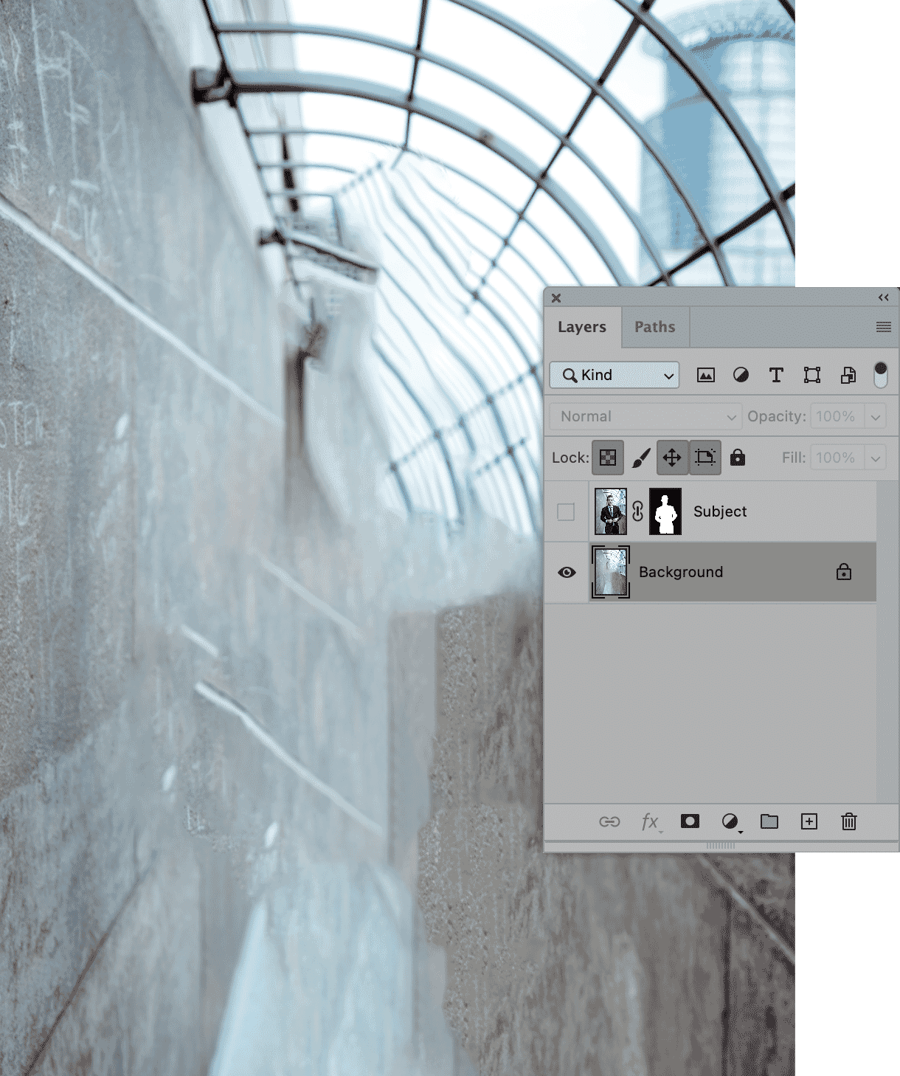Hide the Background layer with eye icon
Image resolution: width=900 pixels, height=1076 pixels.
[x=567, y=572]
